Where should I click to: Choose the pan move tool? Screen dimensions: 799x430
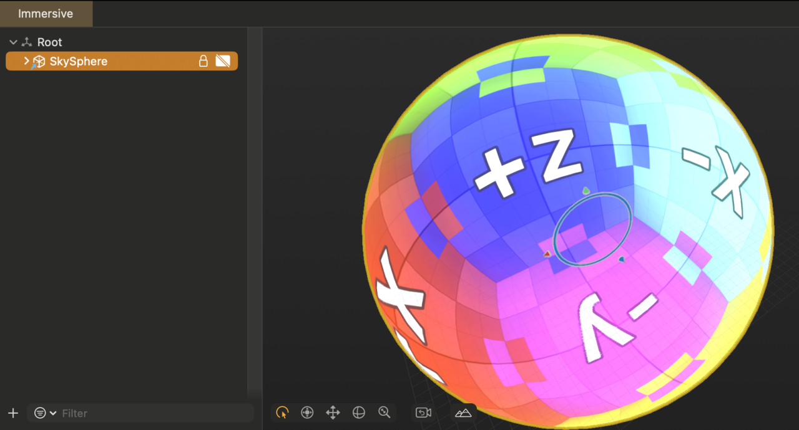coord(333,413)
